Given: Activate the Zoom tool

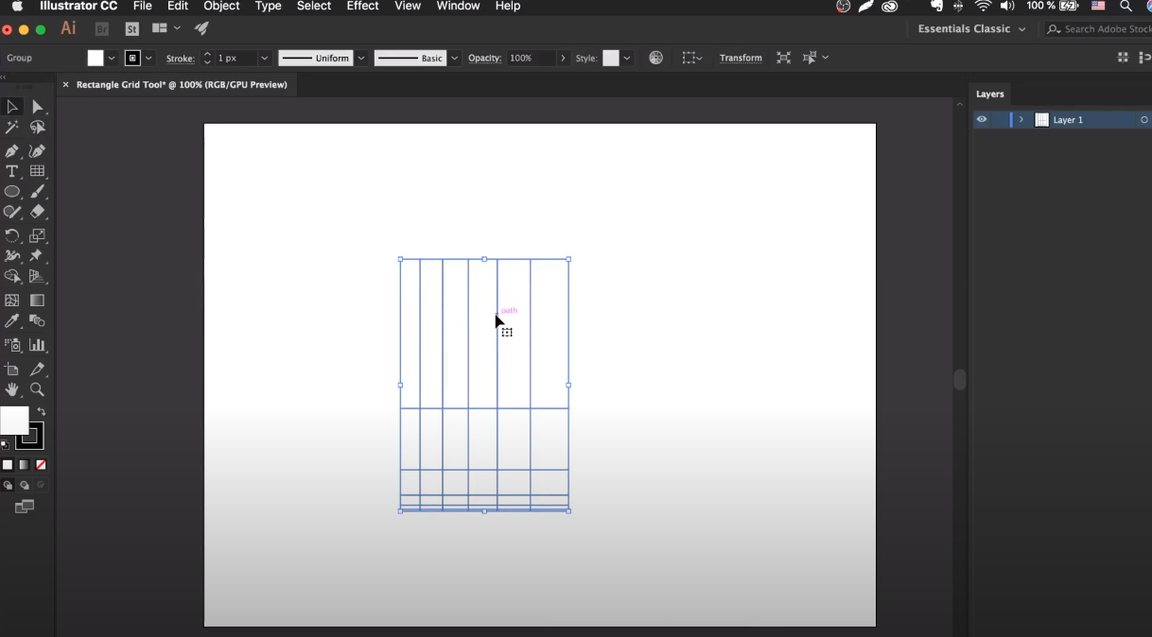Looking at the screenshot, I should [37, 389].
